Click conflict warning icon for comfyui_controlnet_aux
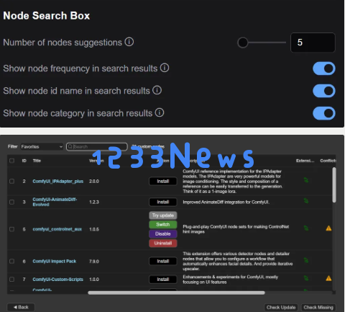 [x=328, y=228]
